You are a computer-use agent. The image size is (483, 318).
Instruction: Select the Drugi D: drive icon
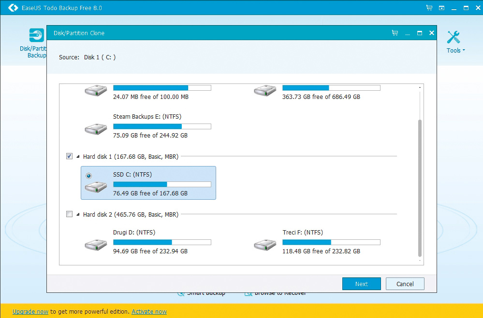point(96,245)
